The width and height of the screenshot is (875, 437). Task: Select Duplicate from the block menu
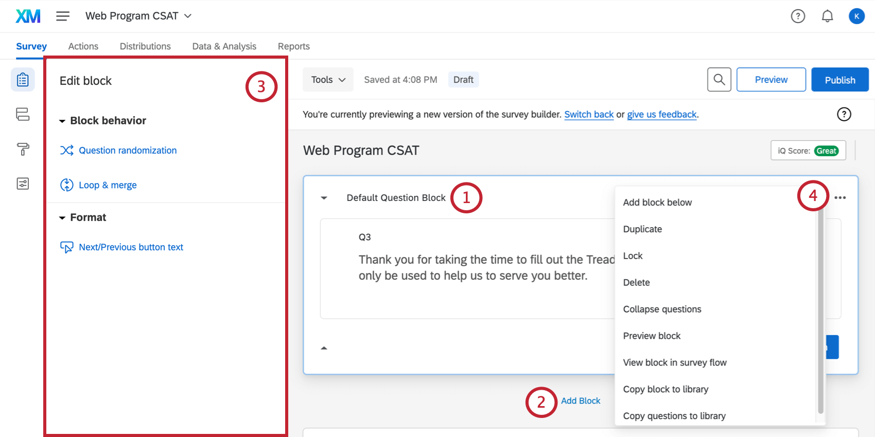click(642, 229)
